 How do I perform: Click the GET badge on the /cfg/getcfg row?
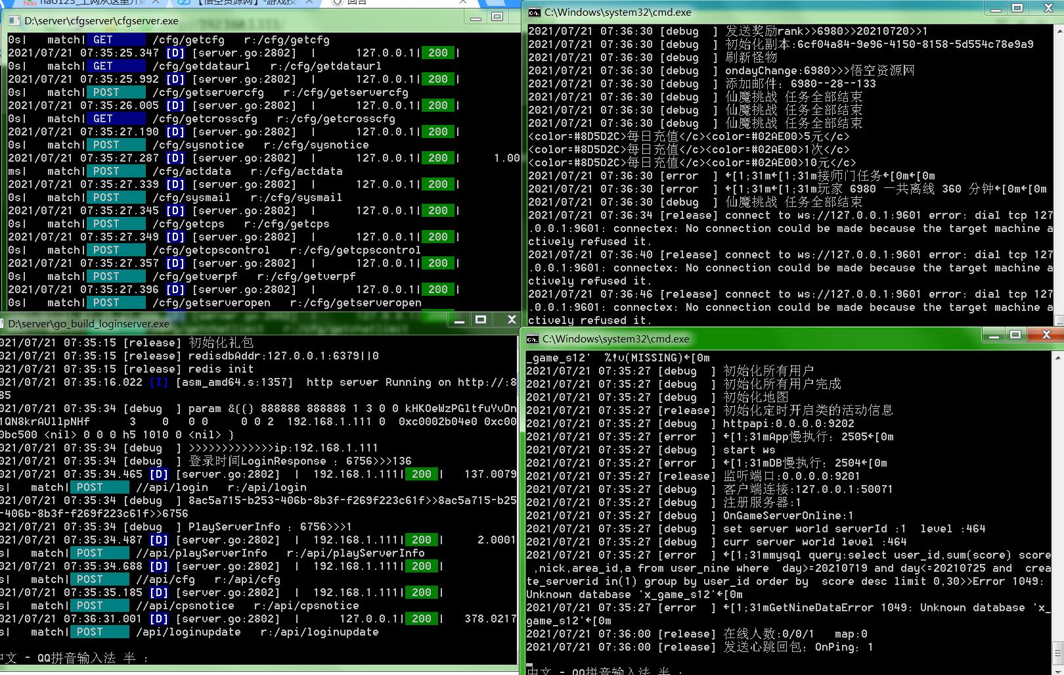click(x=116, y=40)
